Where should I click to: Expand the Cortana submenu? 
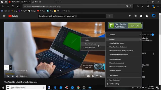coord(124,39)
